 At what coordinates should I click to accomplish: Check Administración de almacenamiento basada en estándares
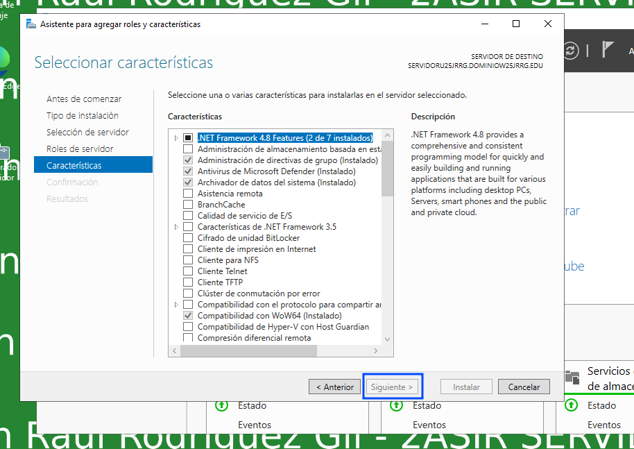188,149
